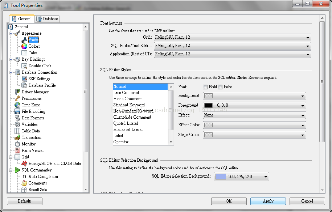Click the Database Profile icon
332x212 pixels.
click(x=24, y=85)
